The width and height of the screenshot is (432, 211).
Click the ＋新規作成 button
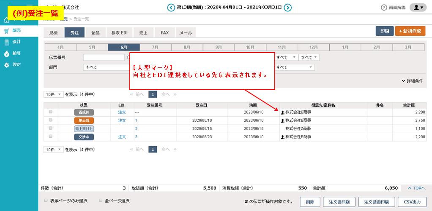click(410, 31)
